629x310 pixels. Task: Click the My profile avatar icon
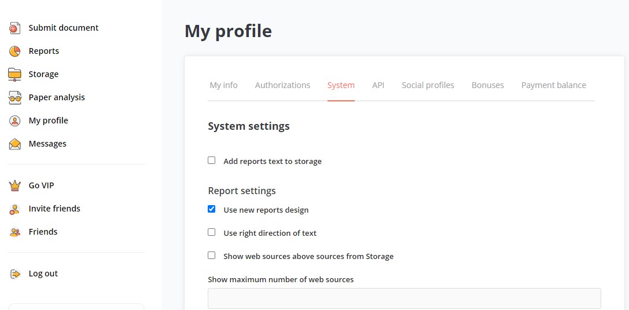(15, 121)
